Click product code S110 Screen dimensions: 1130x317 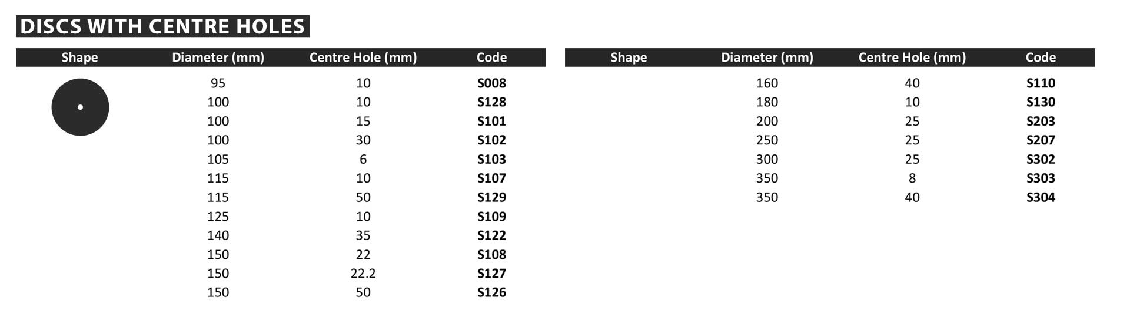(1041, 83)
